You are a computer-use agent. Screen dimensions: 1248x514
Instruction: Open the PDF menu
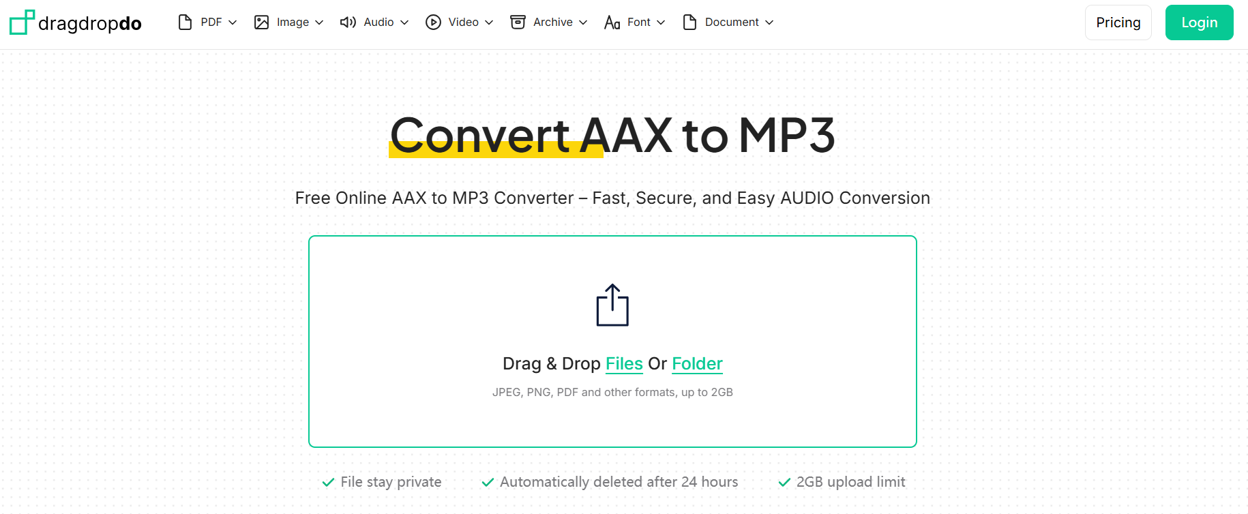(232, 22)
